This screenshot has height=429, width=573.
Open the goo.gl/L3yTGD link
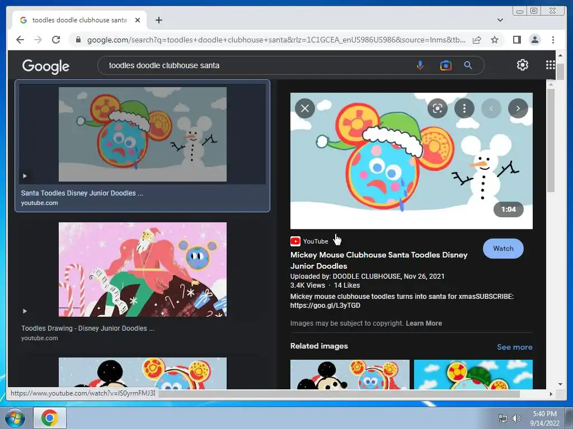[325, 306]
